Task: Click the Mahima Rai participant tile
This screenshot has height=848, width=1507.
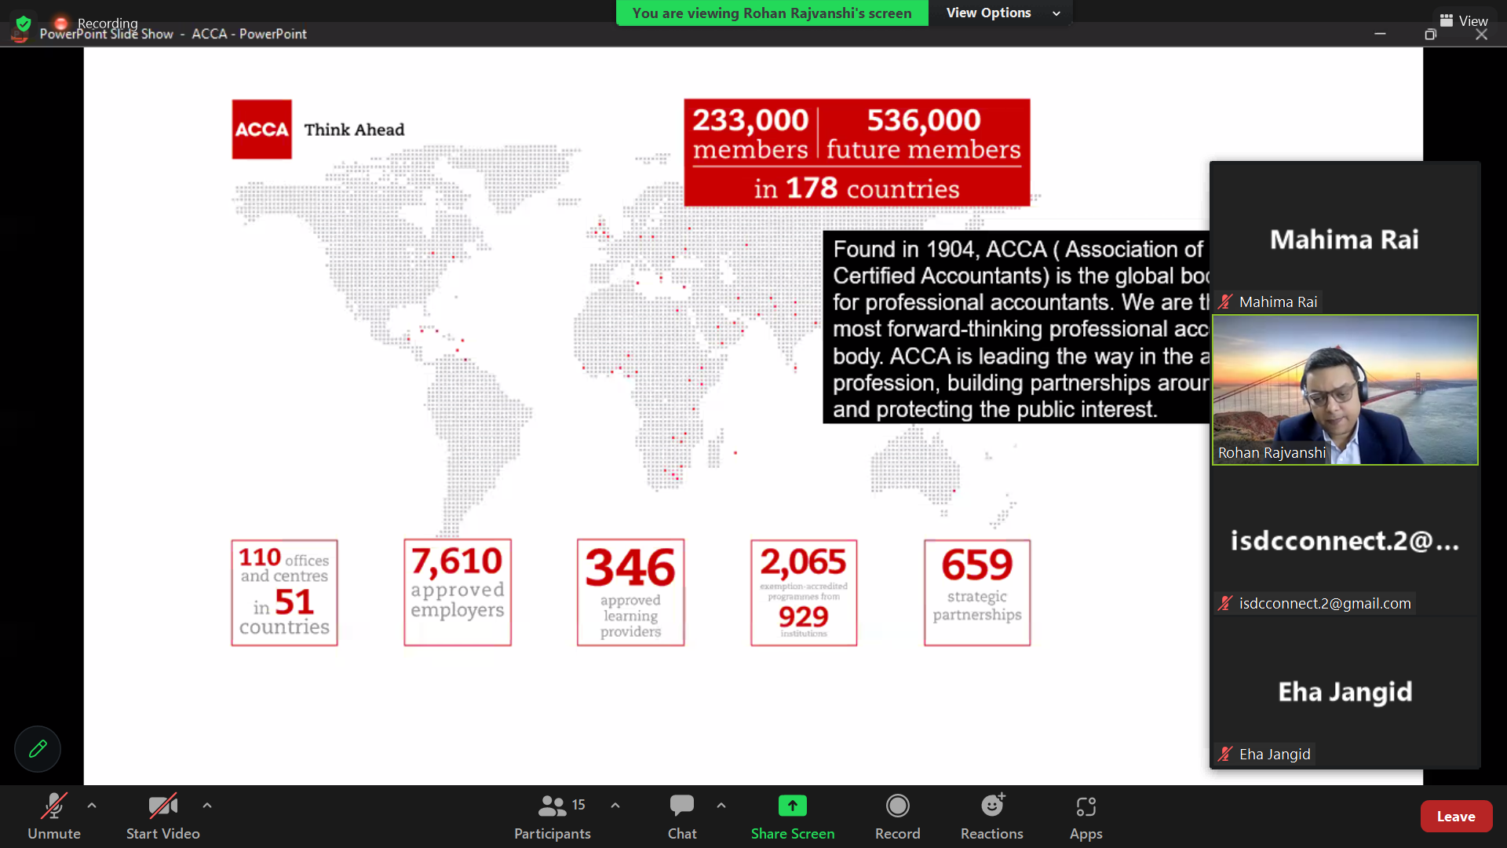Action: pyautogui.click(x=1345, y=239)
